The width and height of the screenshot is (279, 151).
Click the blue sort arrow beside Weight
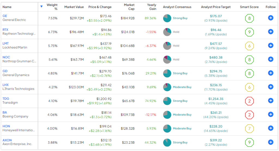(41, 7)
